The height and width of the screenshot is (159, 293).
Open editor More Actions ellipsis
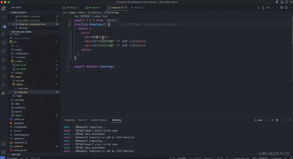(x=291, y=8)
